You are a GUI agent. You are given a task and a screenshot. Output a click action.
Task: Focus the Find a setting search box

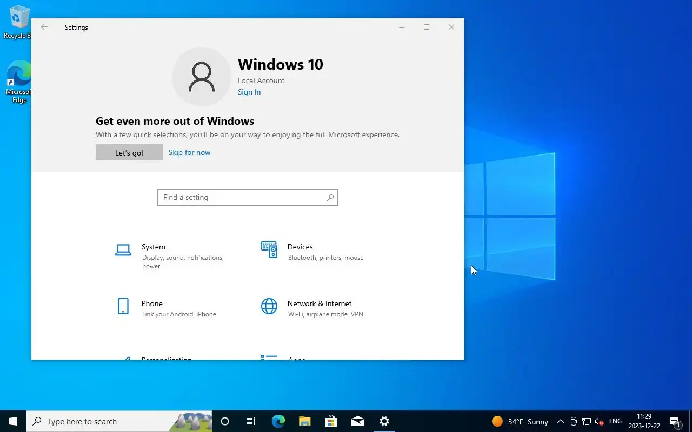point(248,198)
